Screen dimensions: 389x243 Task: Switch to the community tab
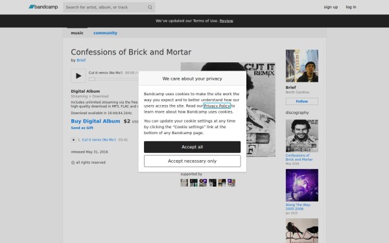pyautogui.click(x=105, y=33)
